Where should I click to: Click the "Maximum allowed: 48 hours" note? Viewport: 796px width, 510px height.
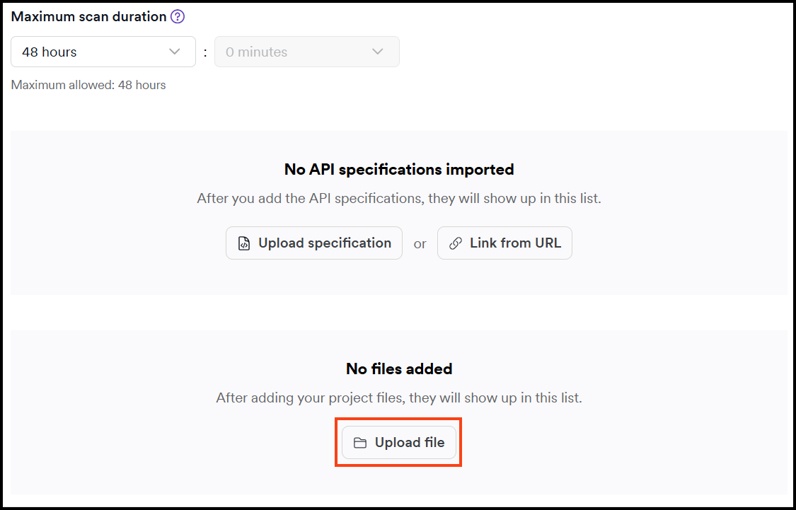88,84
